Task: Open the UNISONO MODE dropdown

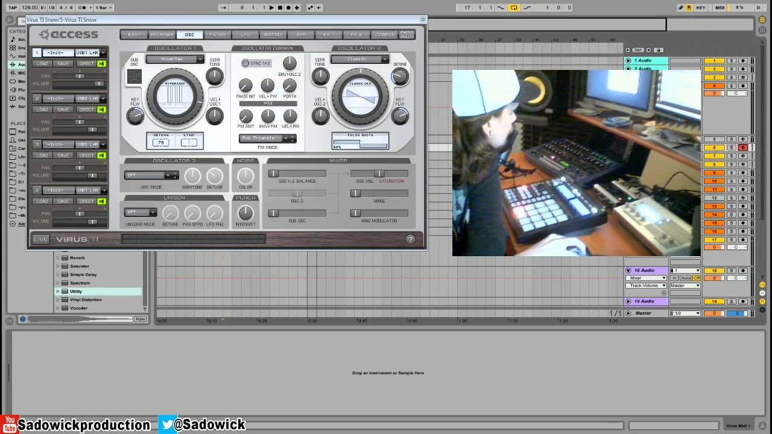Action: (x=141, y=212)
